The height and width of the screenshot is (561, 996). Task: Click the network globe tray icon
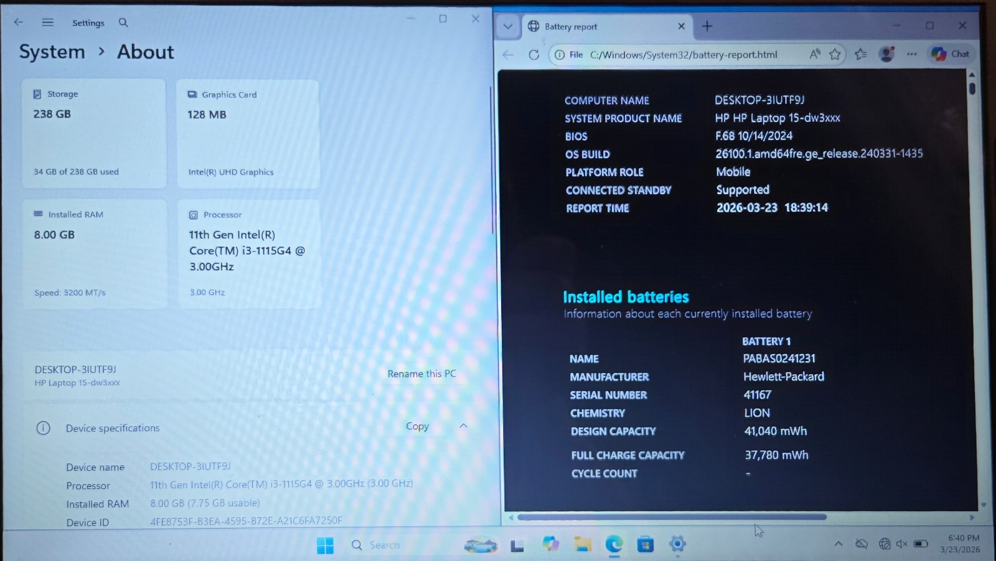884,544
